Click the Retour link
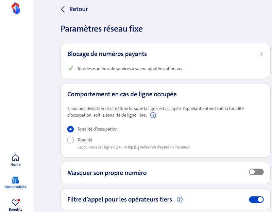Image resolution: width=272 pixels, height=212 pixels. pos(79,9)
